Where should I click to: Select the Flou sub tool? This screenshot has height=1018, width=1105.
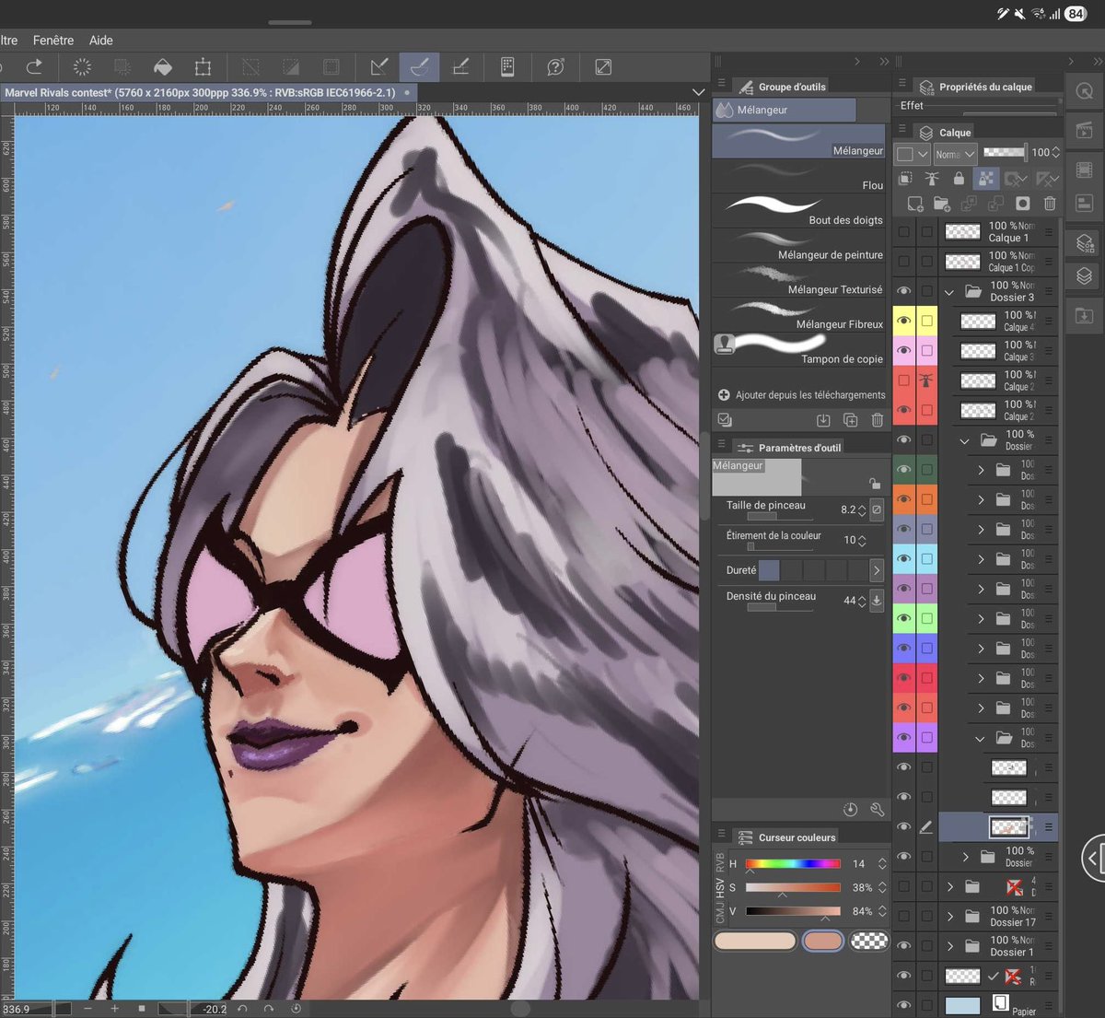(x=798, y=175)
